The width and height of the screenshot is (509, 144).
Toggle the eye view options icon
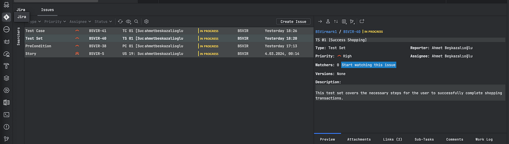coord(128,22)
